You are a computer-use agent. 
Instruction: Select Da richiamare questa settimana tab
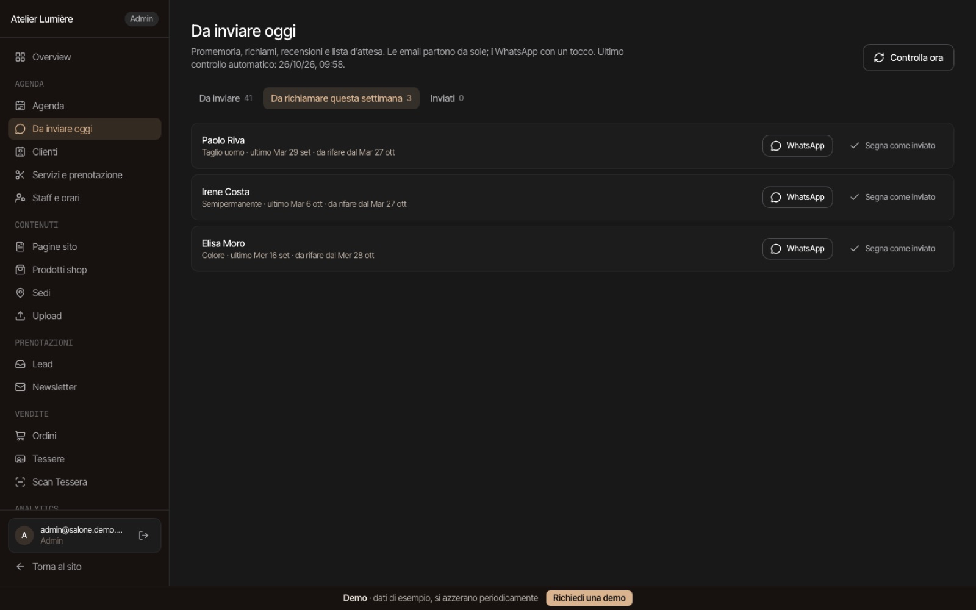click(341, 98)
